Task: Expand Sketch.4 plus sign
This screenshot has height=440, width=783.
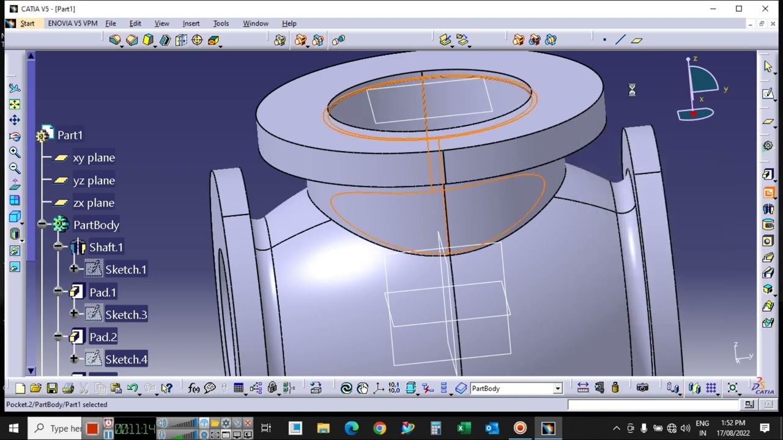Action: (x=74, y=359)
